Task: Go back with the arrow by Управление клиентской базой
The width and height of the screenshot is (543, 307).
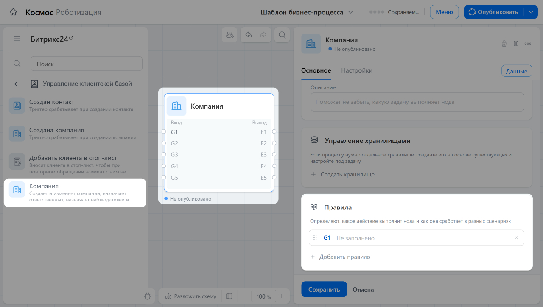Action: click(x=17, y=84)
